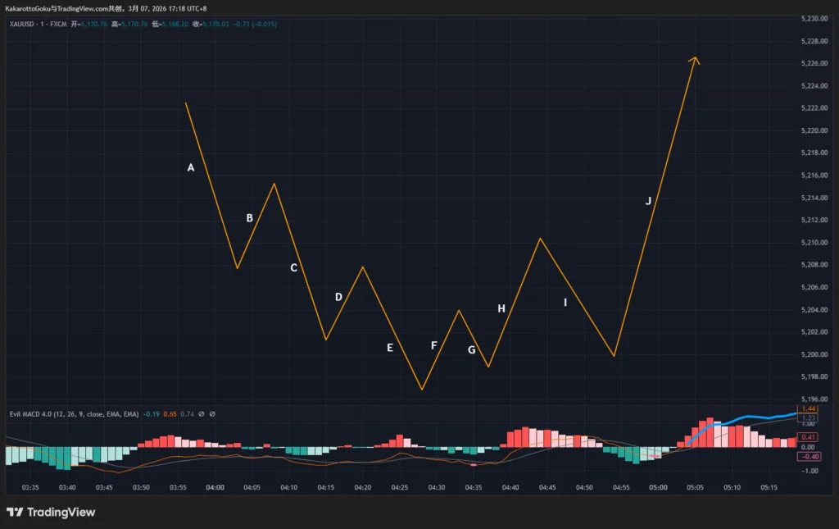This screenshot has height=529, width=839.
Task: Click the second null-value symbol in MACD legend
Action: pos(212,414)
